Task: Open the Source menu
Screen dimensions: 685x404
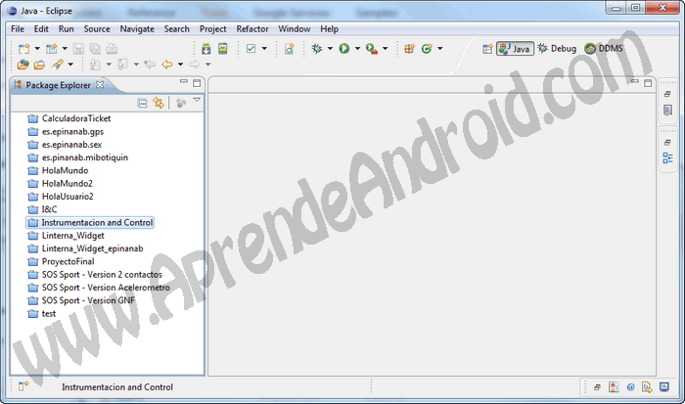Action: point(97,28)
